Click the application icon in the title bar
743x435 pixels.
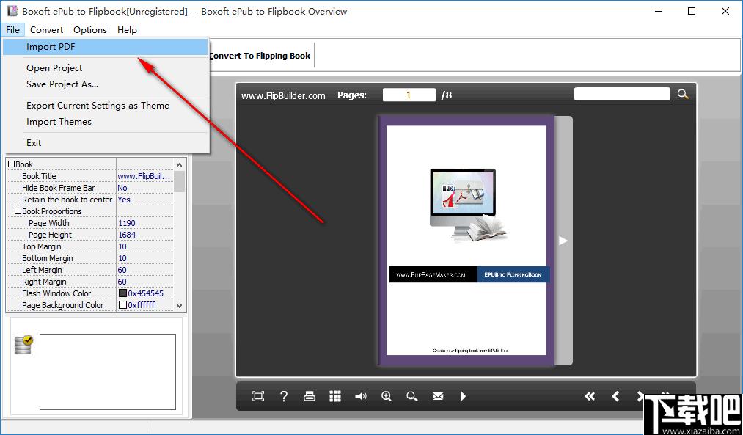click(12, 12)
